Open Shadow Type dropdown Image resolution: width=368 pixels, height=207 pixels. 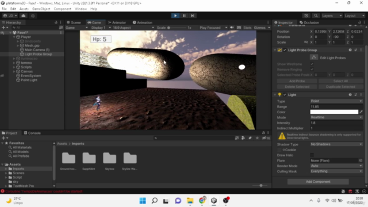pos(336,144)
